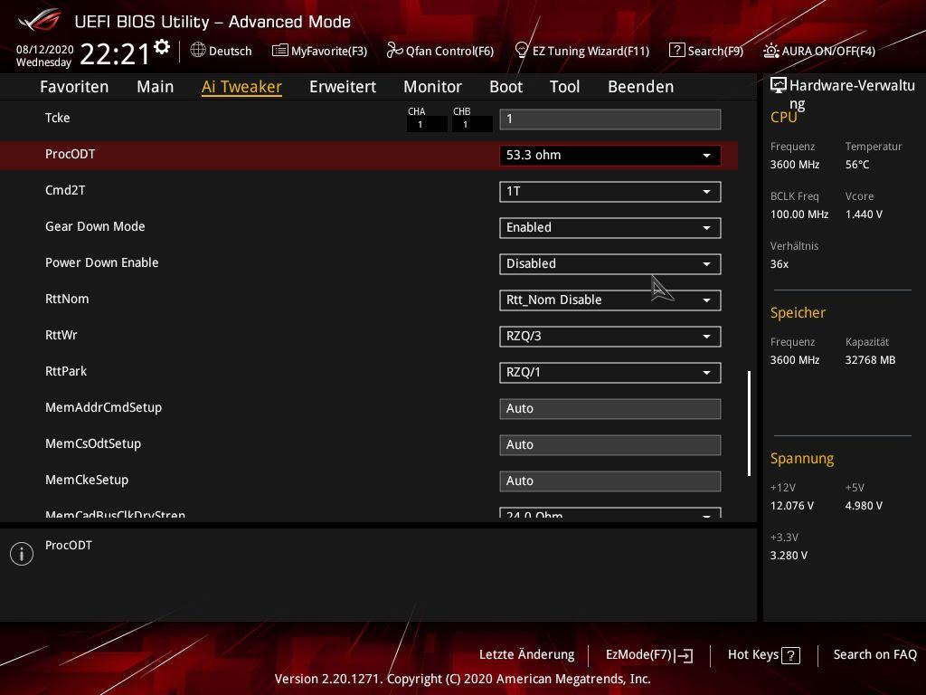This screenshot has width=926, height=695.
Task: Select the Ai Tweaker tab
Action: pyautogui.click(x=241, y=87)
